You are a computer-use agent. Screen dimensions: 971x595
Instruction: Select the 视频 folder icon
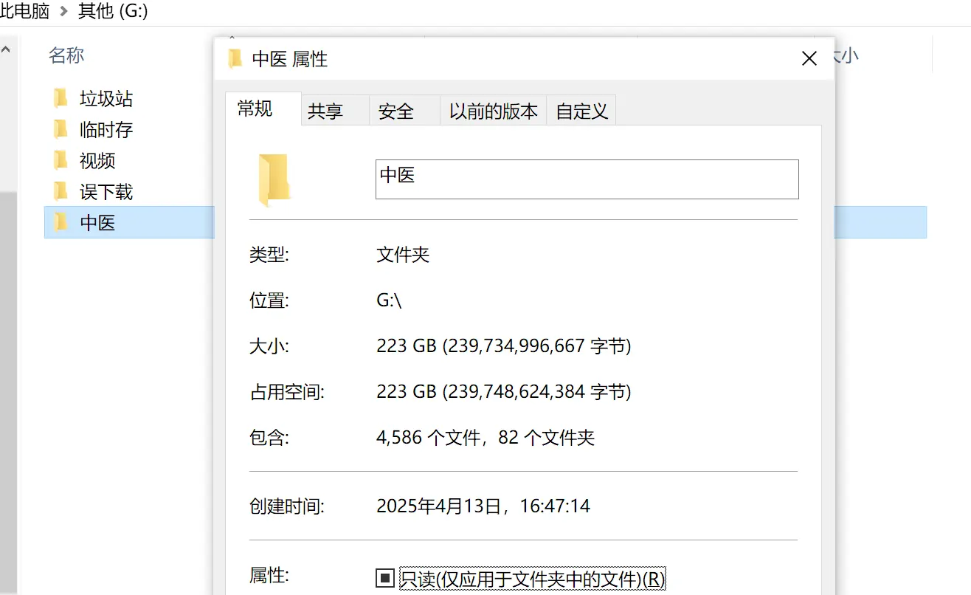(x=61, y=161)
